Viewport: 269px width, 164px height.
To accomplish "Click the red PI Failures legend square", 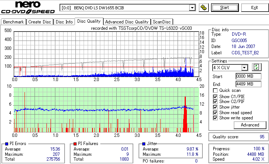I will [x=75, y=144].
